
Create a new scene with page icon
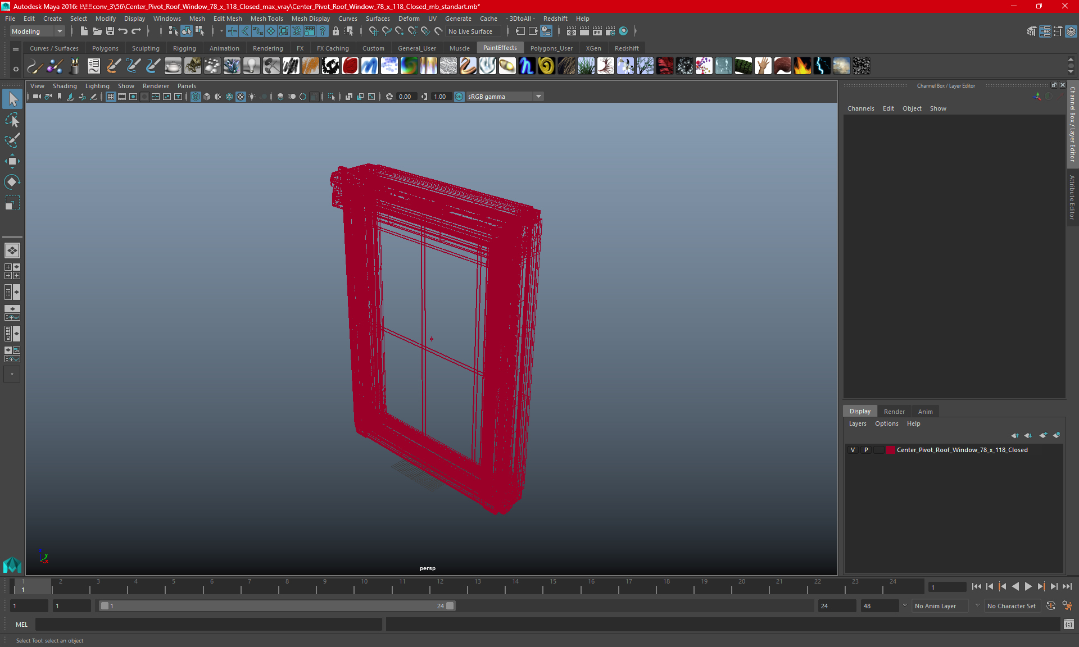point(84,31)
